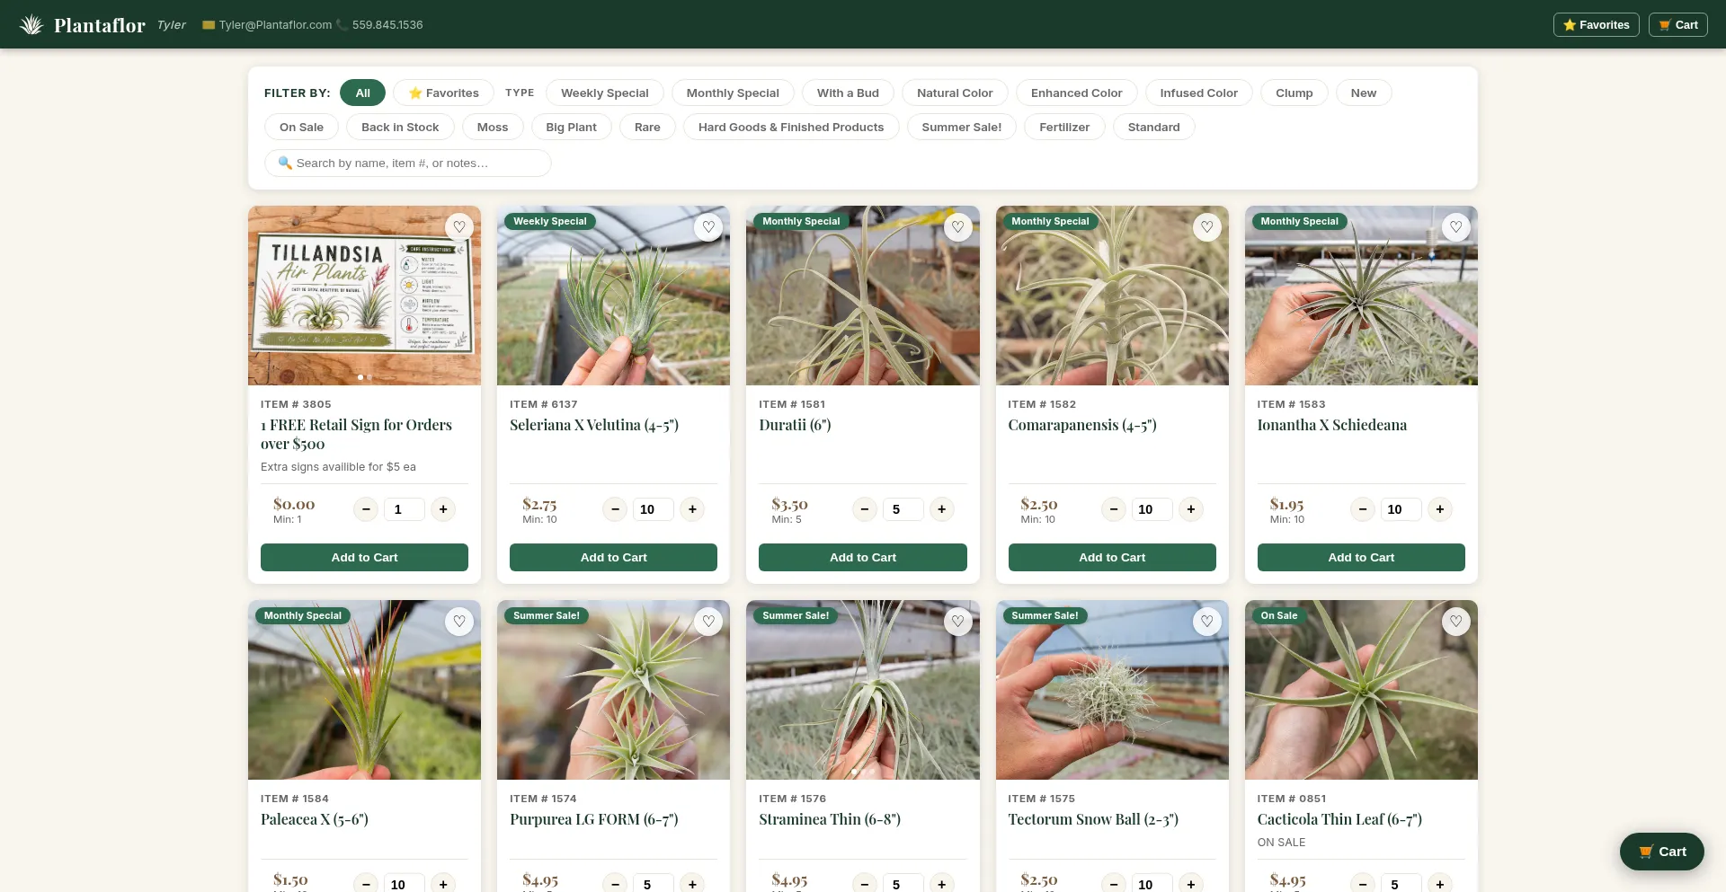Decrease Duratii quantity with minus
The height and width of the screenshot is (892, 1726).
(864, 509)
